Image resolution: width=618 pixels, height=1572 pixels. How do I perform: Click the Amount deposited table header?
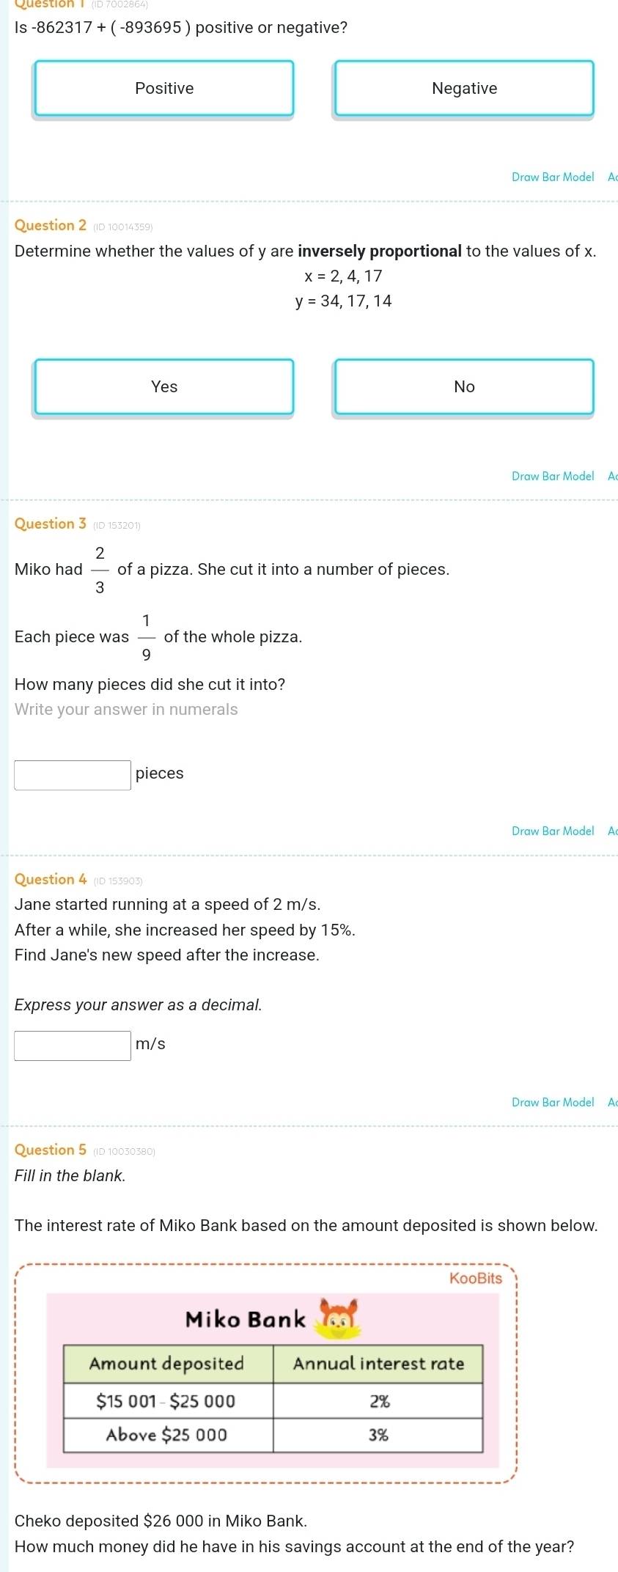click(168, 1364)
